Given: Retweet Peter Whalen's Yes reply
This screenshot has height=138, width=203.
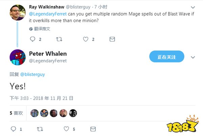Looking at the screenshot, I should coord(40,129).
